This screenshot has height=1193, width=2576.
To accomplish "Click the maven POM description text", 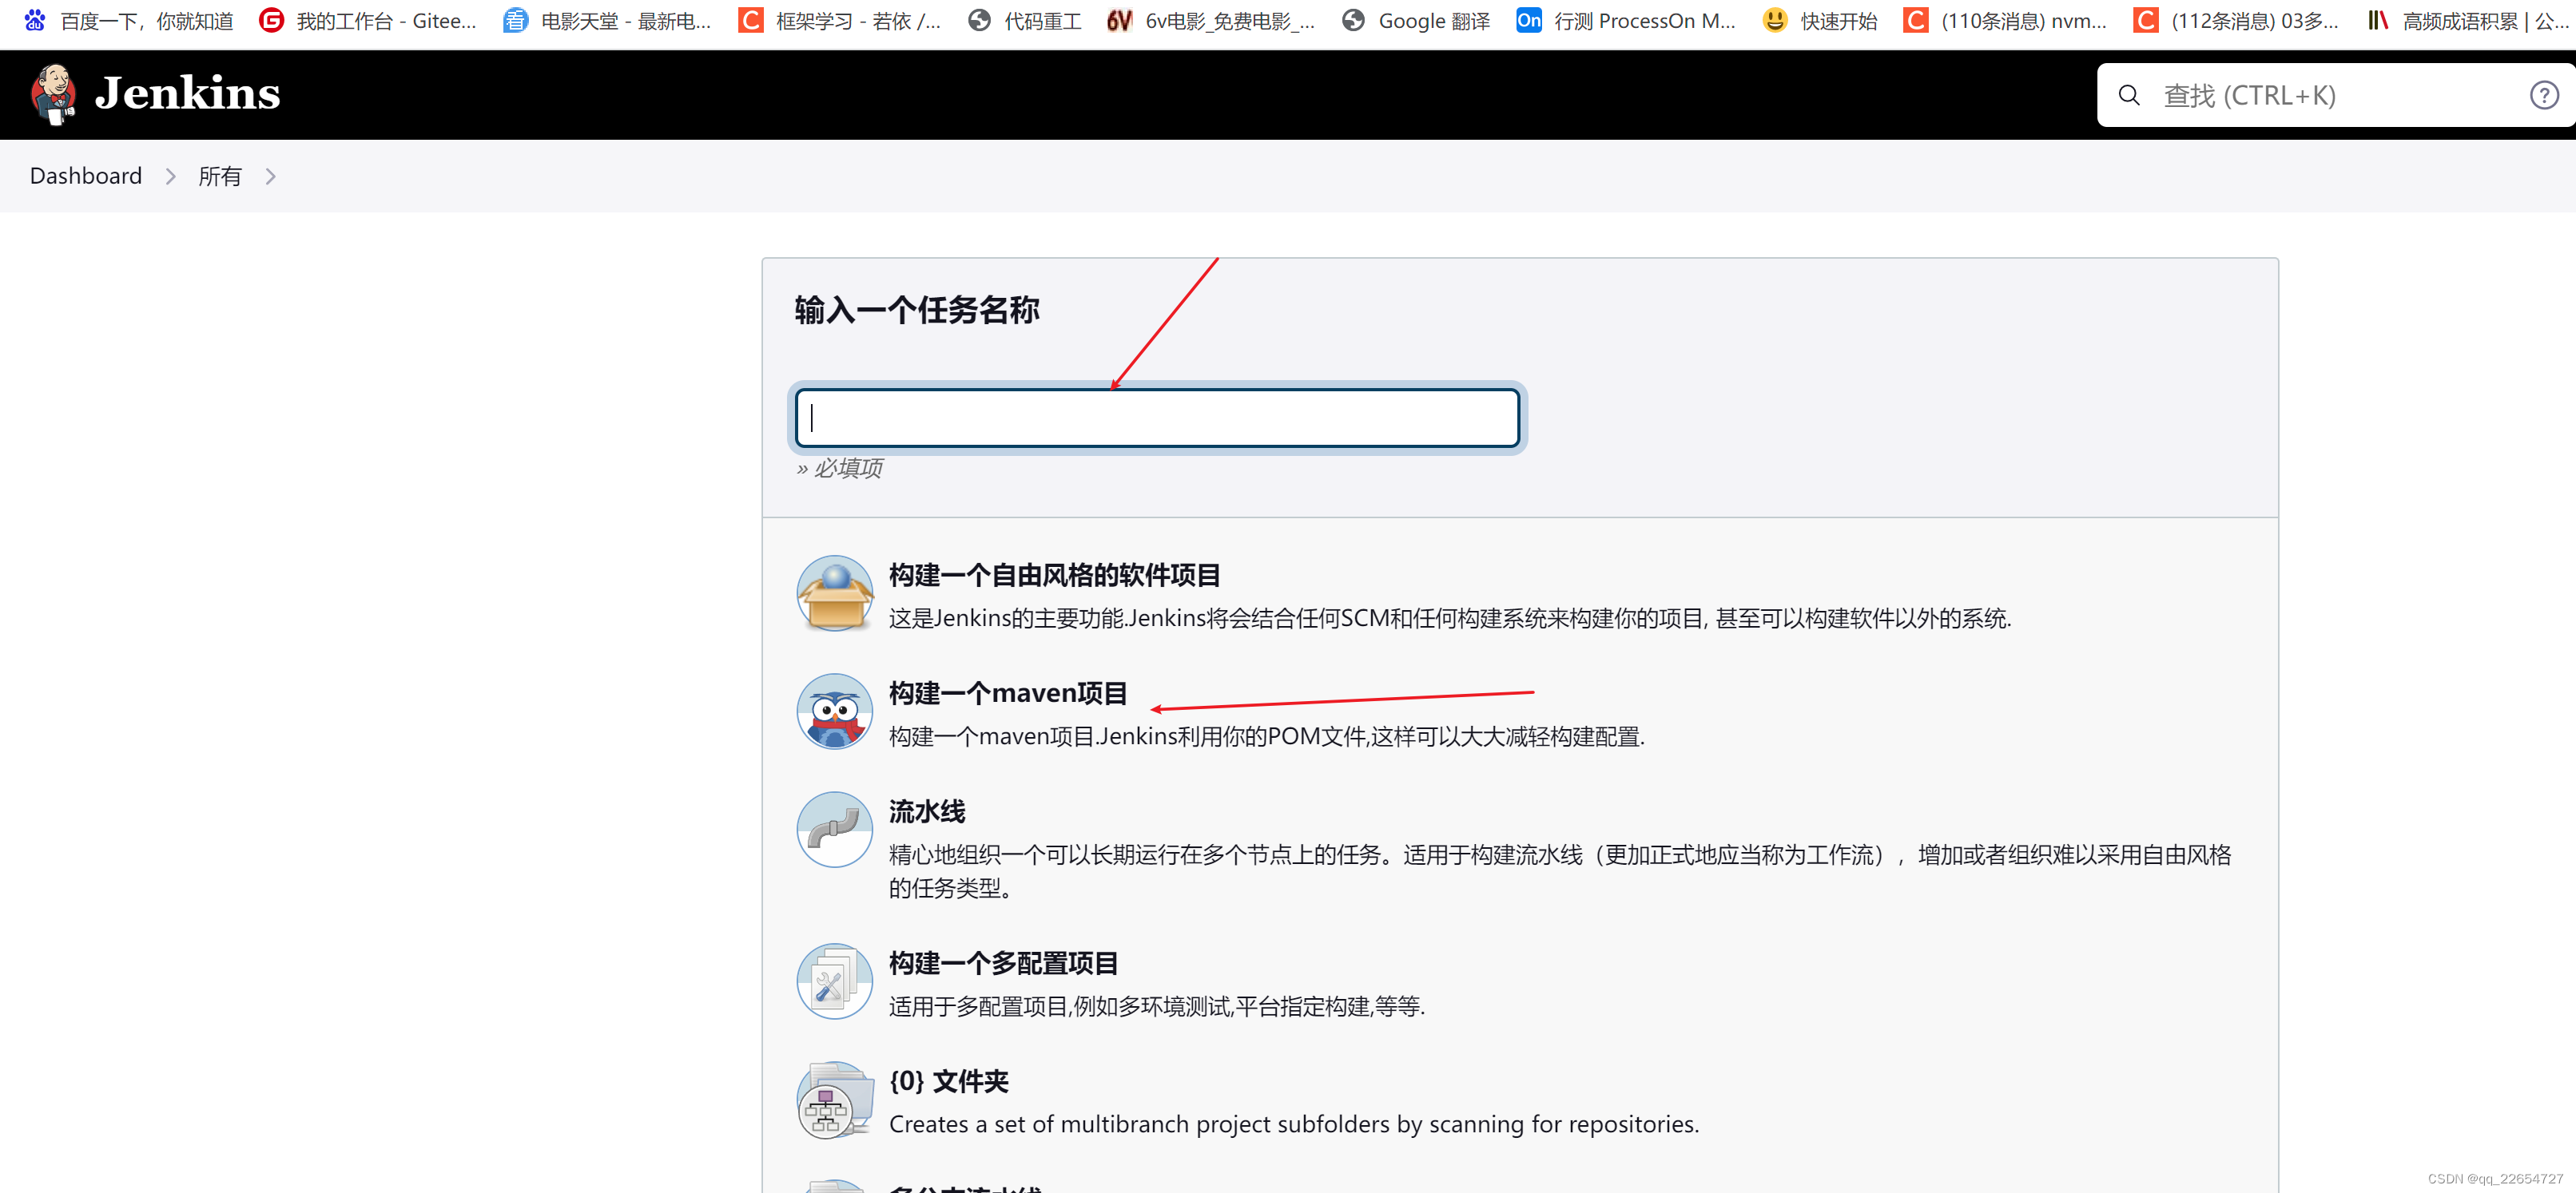I will (1267, 736).
